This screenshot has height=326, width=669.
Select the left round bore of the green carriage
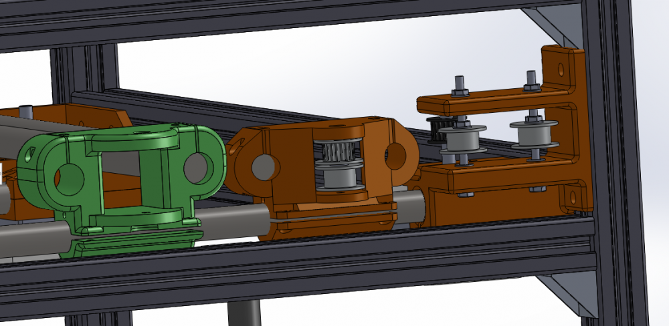click(x=68, y=180)
